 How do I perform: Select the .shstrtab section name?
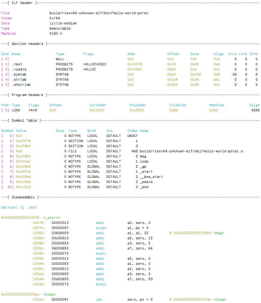click(x=21, y=85)
